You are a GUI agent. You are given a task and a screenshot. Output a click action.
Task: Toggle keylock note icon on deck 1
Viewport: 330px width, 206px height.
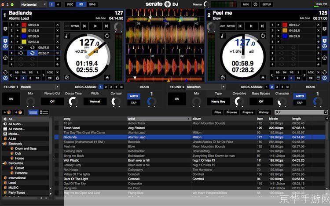67,36
